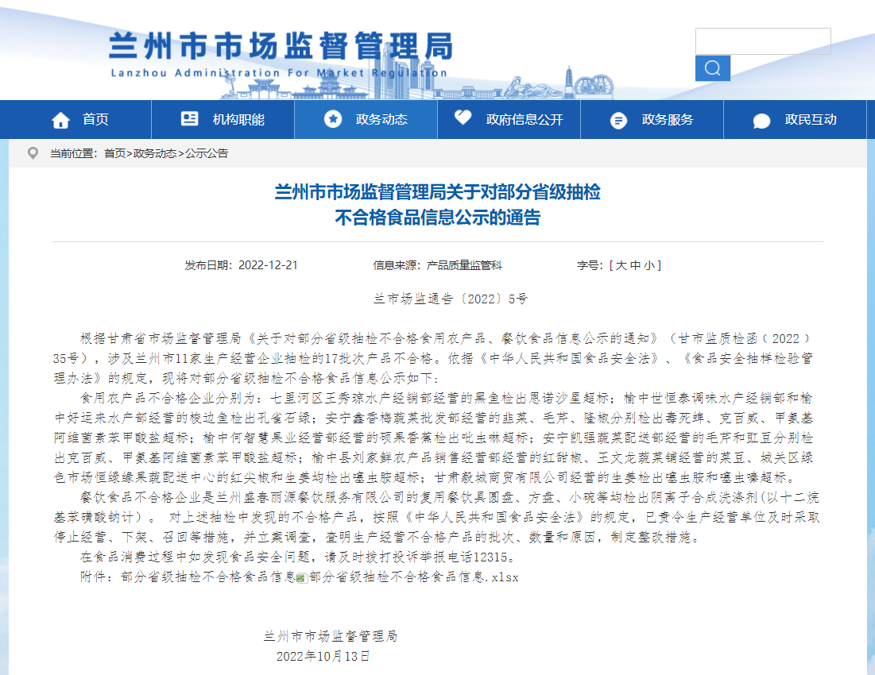Click 首页 in the breadcrumb path
The width and height of the screenshot is (875, 675).
(115, 153)
